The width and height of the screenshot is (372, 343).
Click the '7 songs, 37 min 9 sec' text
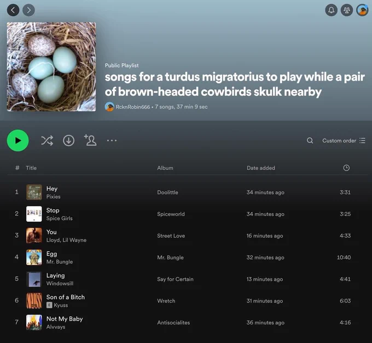(181, 107)
